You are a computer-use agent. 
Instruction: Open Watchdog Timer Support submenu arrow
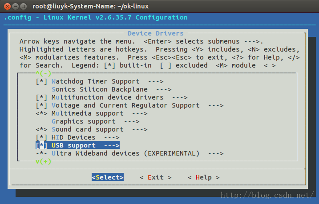coord(156,81)
